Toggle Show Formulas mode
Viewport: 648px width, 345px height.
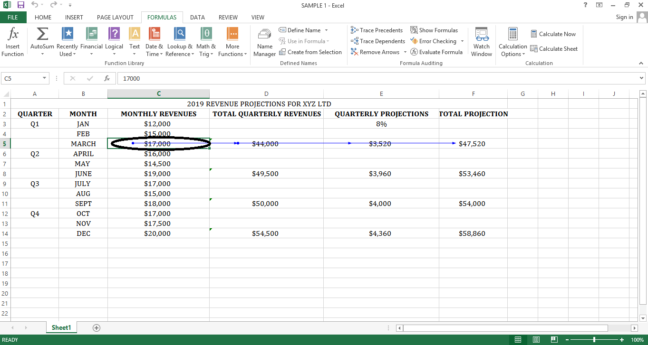pyautogui.click(x=434, y=30)
